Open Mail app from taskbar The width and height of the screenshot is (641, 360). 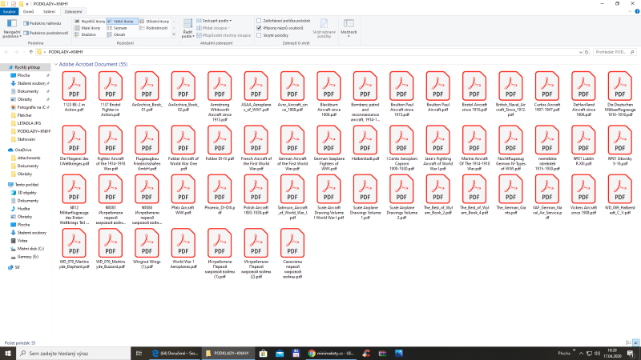[x=280, y=354]
